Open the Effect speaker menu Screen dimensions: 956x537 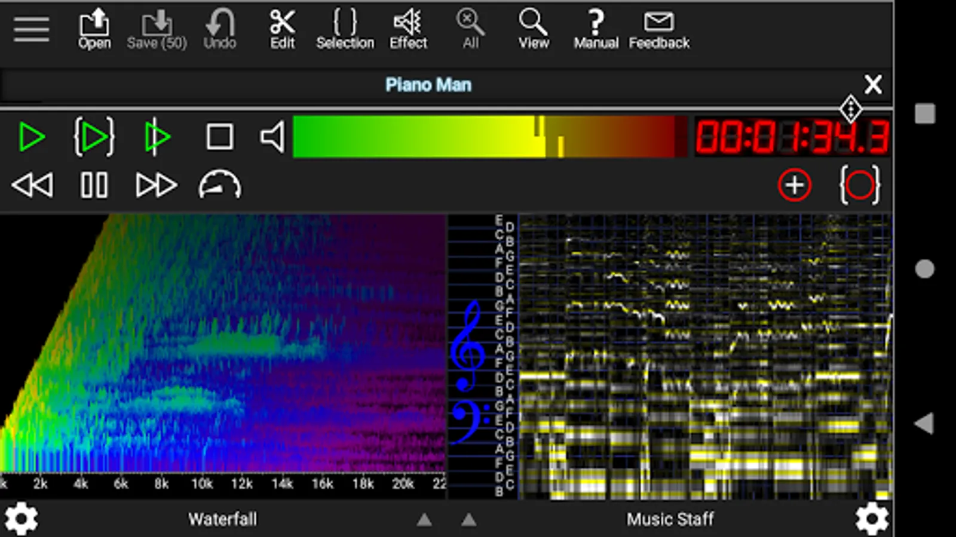[x=409, y=29]
